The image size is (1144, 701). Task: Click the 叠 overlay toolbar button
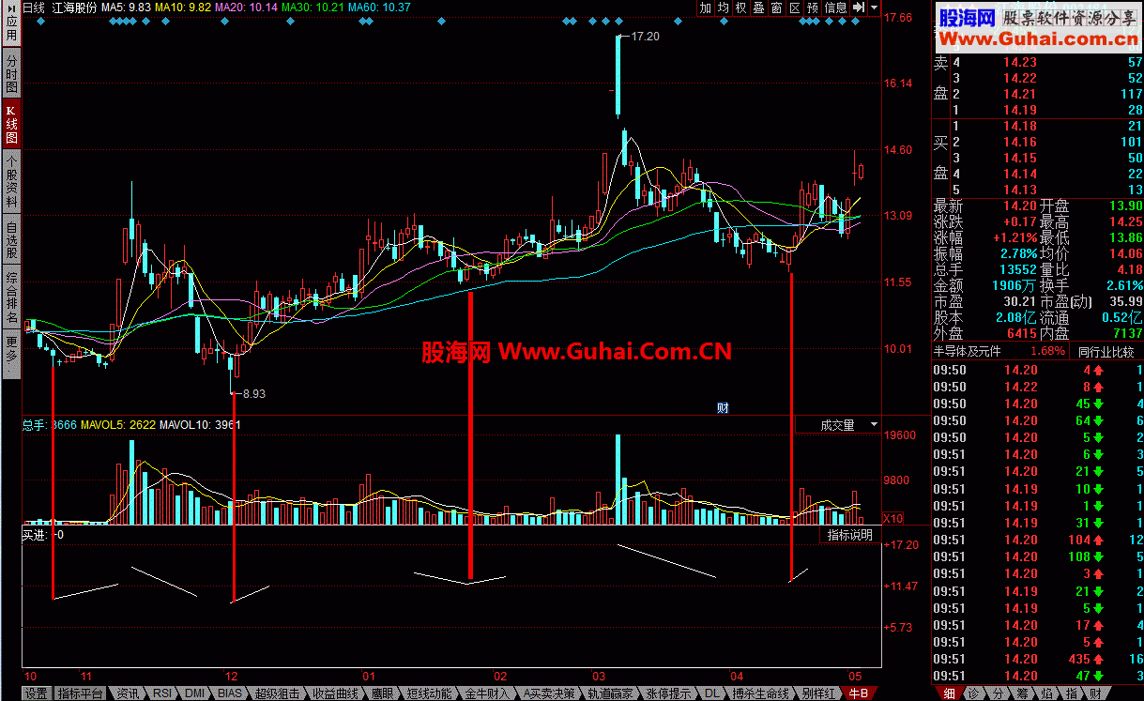759,8
